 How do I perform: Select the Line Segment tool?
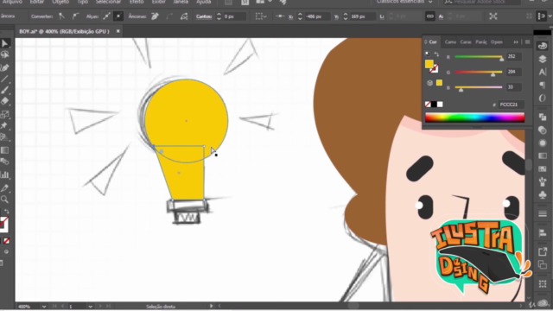pyautogui.click(x=4, y=79)
